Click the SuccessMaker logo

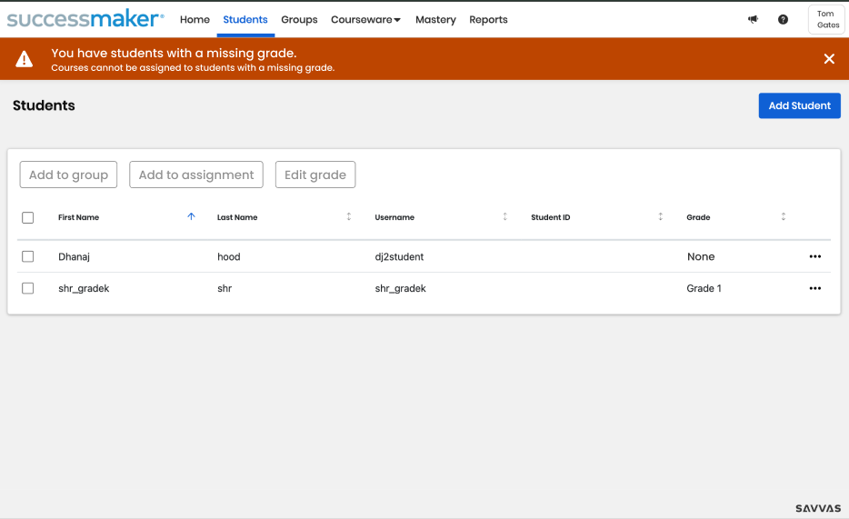point(85,19)
